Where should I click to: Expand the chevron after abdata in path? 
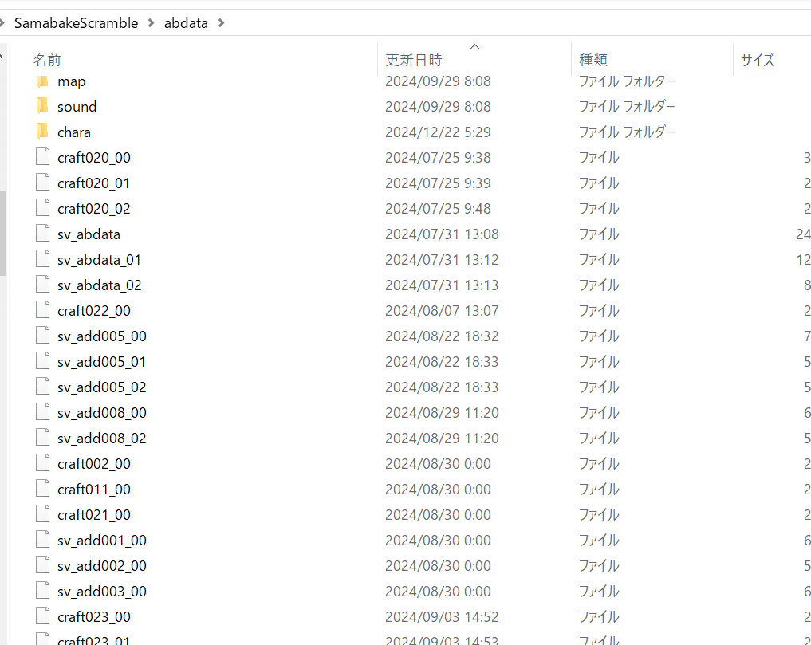tap(222, 23)
